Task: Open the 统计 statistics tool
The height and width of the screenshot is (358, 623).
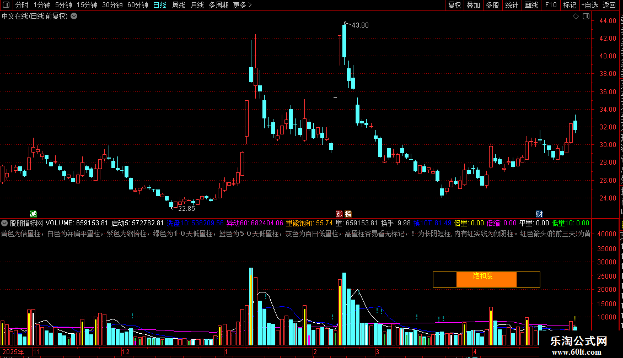Action: click(x=511, y=5)
